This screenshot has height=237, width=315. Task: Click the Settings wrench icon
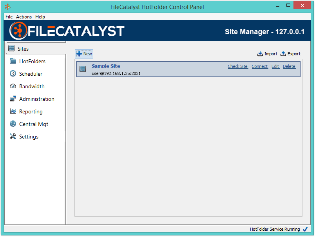pos(13,137)
